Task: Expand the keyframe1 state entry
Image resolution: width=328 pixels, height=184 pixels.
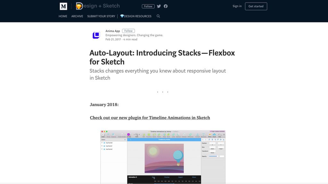Action: [102, 146]
